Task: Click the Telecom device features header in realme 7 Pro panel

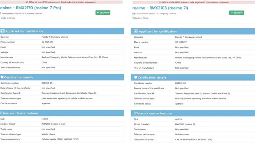Action: [62, 113]
